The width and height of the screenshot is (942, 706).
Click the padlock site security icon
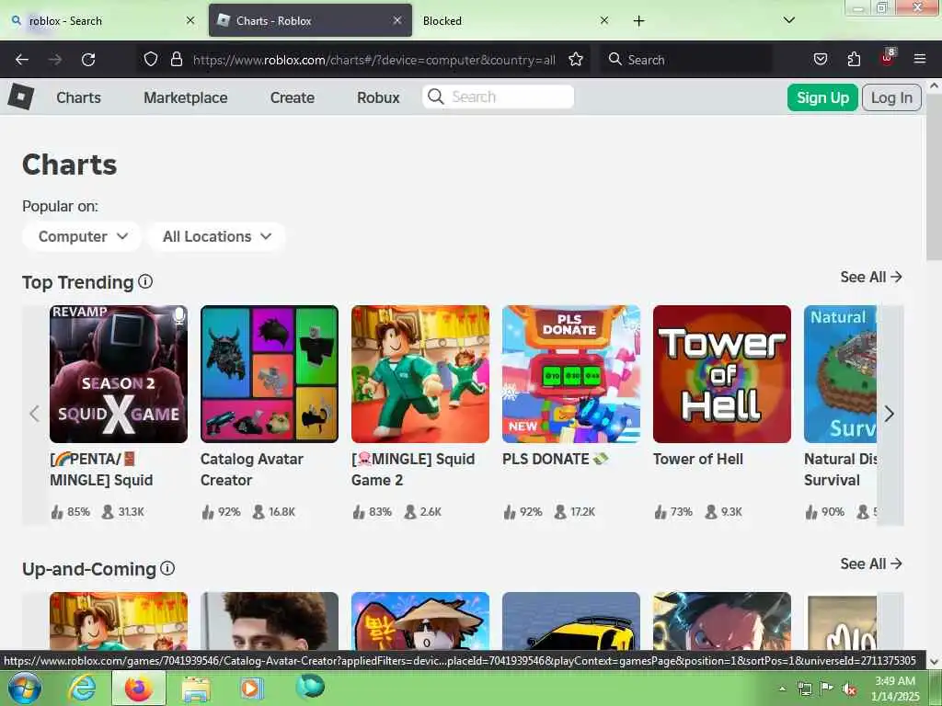coord(176,60)
